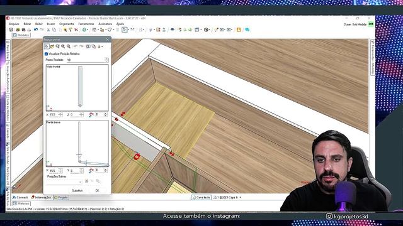This screenshot has height=226, width=403.
Task: Open the Ajuda menu
Action: point(120,24)
